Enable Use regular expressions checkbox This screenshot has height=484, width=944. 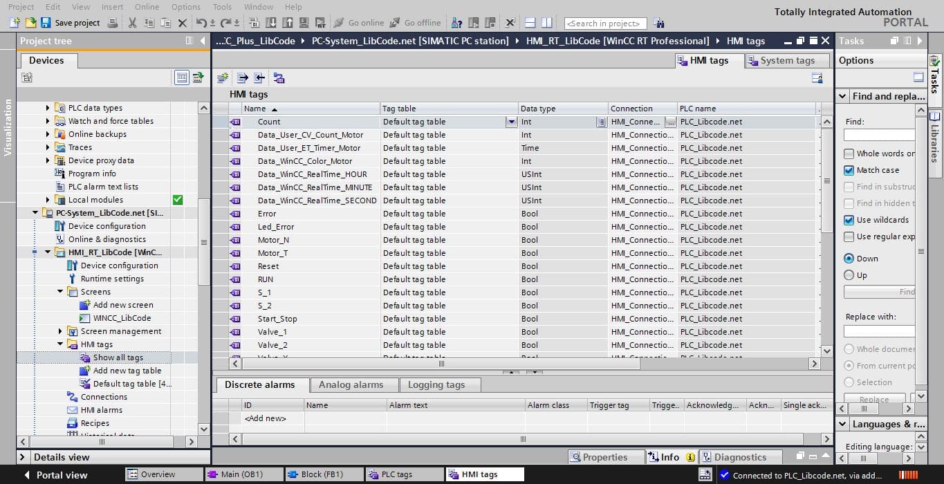849,236
